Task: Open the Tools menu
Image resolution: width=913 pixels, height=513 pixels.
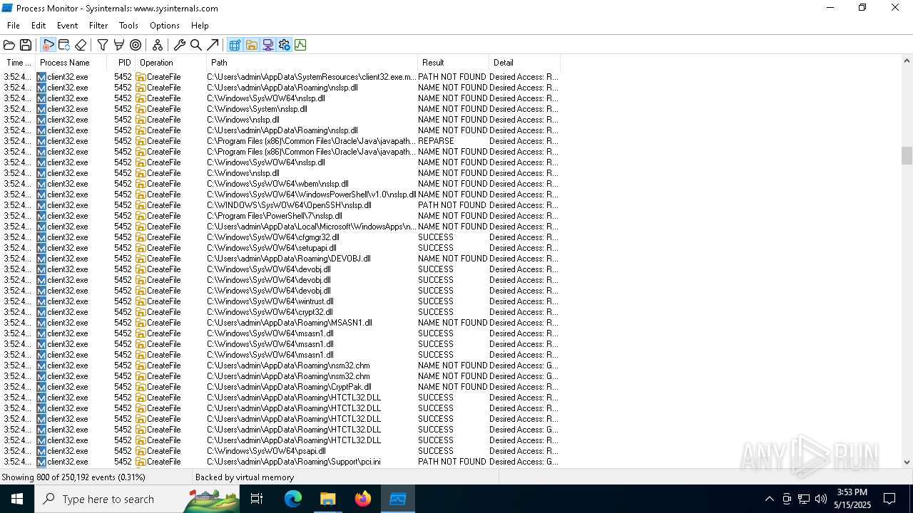Action: pyautogui.click(x=128, y=26)
